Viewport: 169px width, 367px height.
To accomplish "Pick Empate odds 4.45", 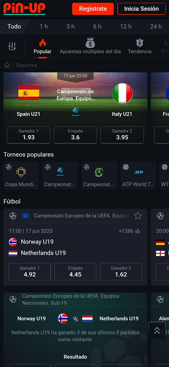I will pos(75,272).
